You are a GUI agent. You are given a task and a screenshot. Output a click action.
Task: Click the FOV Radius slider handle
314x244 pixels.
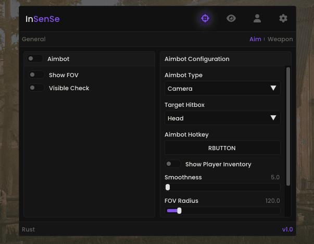(179, 211)
